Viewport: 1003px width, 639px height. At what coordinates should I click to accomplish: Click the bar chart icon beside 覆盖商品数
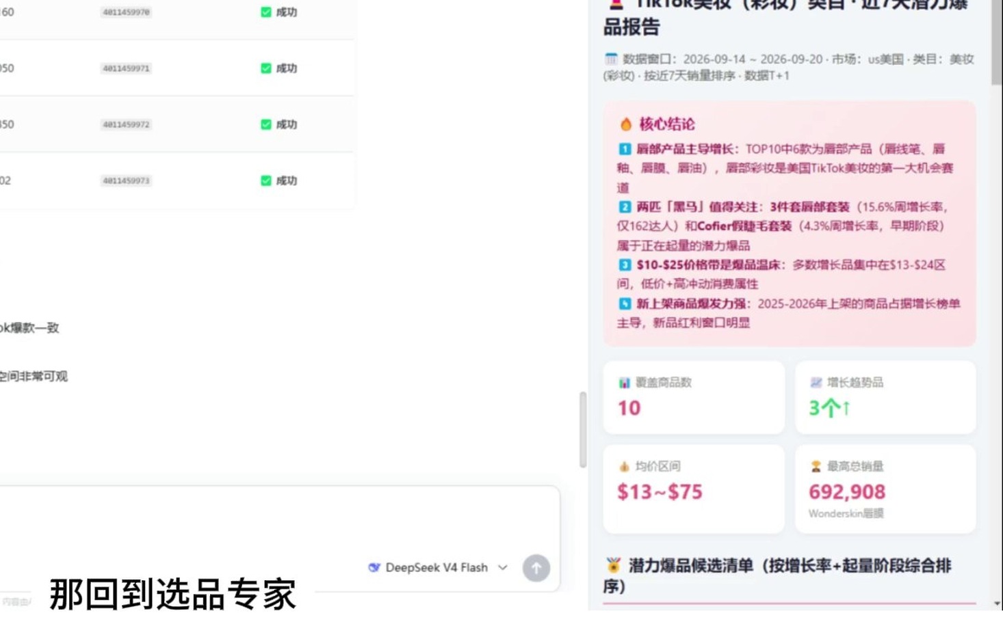pyautogui.click(x=624, y=383)
